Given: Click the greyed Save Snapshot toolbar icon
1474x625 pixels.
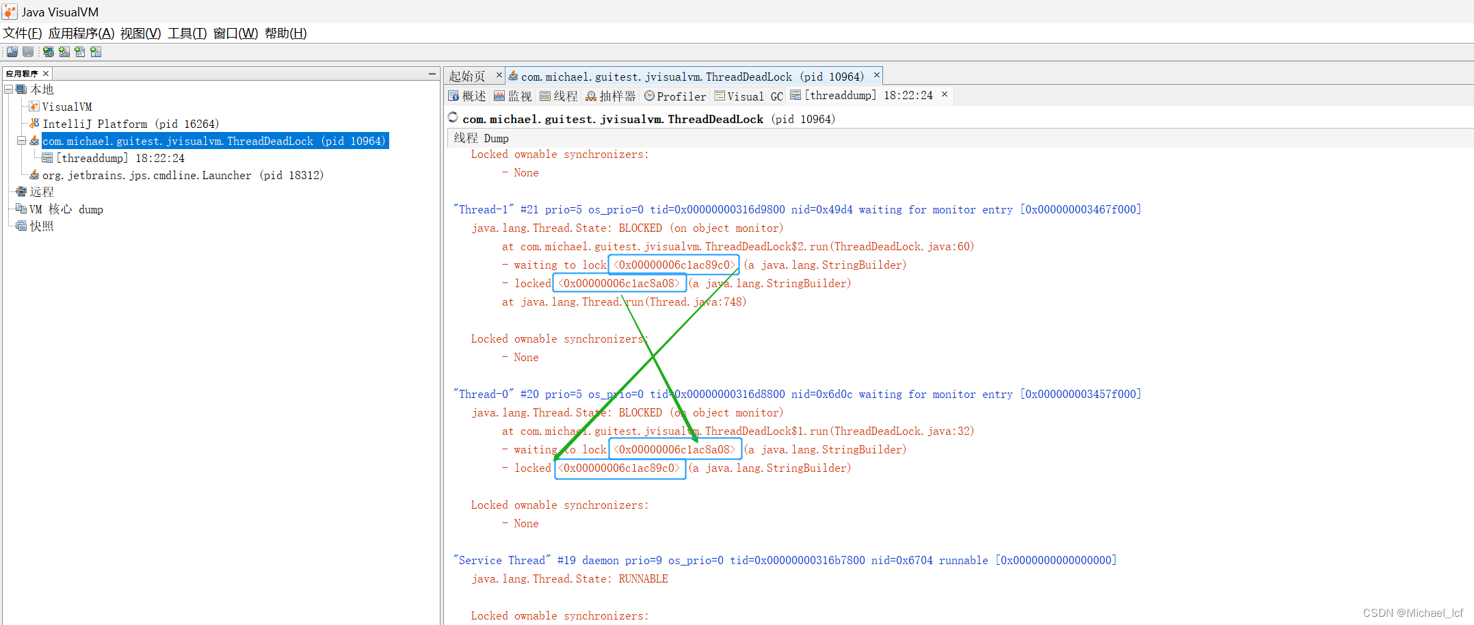Looking at the screenshot, I should tap(28, 52).
